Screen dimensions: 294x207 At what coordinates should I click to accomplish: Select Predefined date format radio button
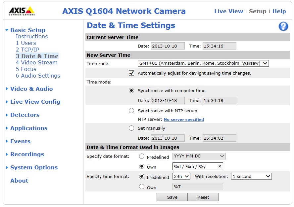coord(142,156)
